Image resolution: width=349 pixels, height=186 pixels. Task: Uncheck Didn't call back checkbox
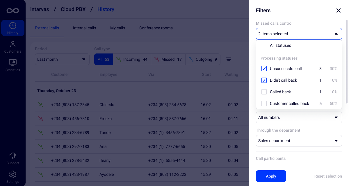(x=264, y=80)
